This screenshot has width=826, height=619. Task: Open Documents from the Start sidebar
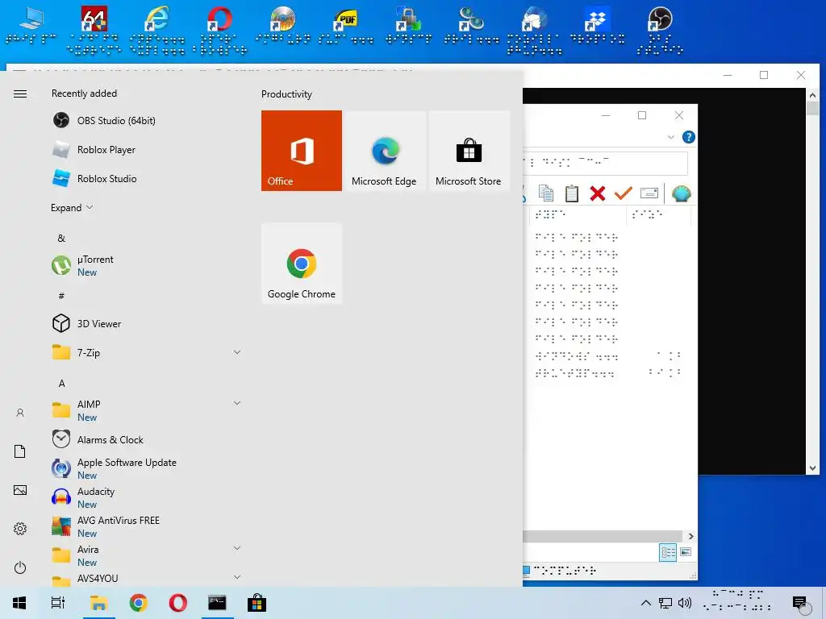pos(20,451)
